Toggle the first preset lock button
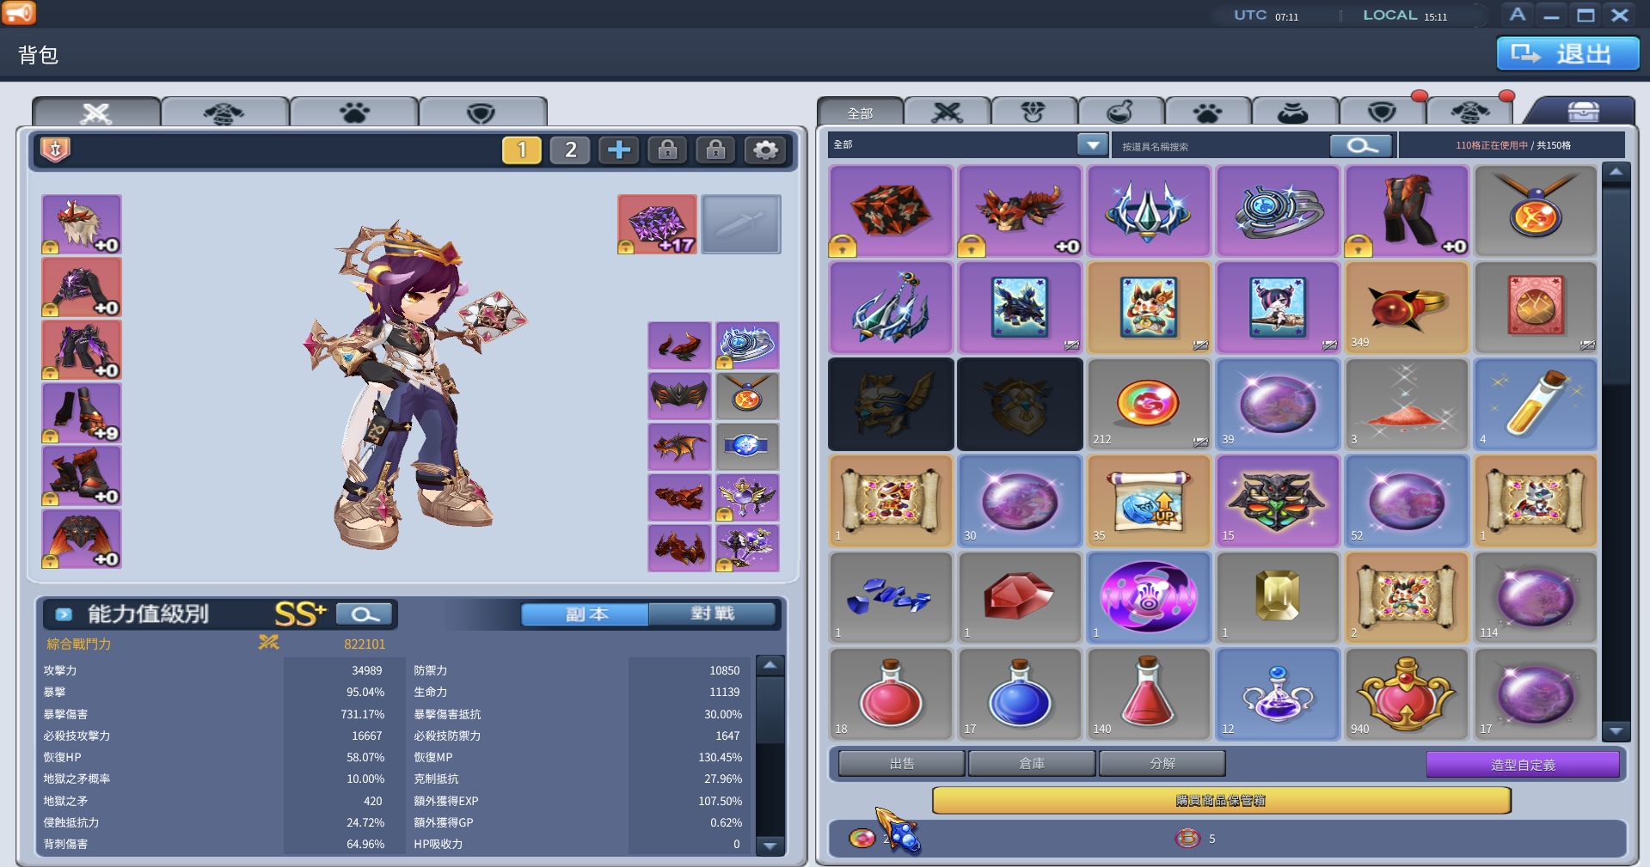The height and width of the screenshot is (867, 1650). pos(667,150)
